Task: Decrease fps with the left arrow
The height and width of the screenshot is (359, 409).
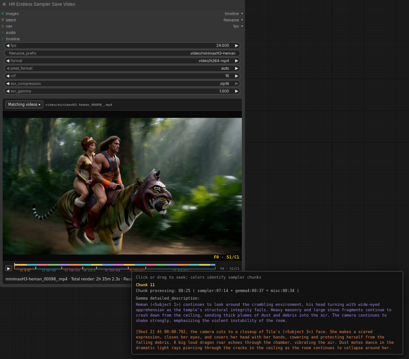Action: coord(8,46)
